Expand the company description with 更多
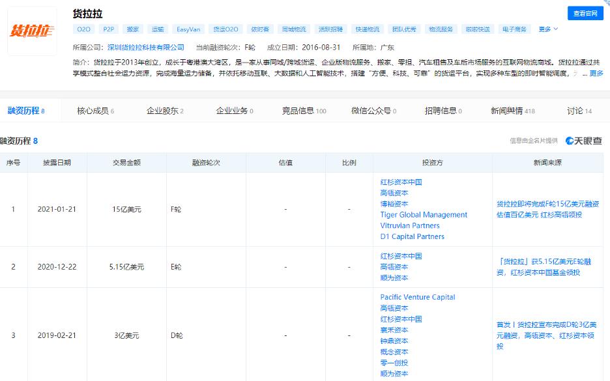The height and width of the screenshot is (381, 610). 596,73
